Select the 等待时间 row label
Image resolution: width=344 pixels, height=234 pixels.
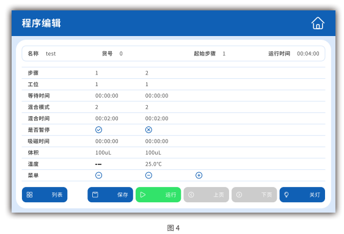coord(38,96)
